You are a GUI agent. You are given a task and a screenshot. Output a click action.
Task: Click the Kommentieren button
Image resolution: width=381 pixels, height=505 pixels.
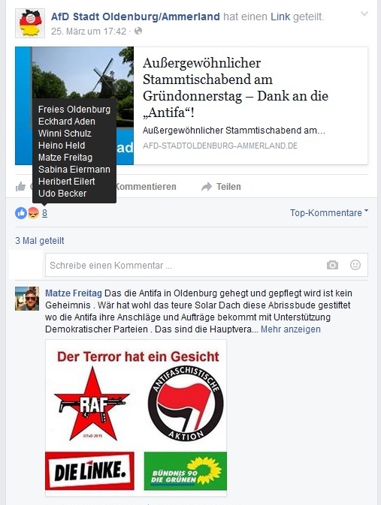pyautogui.click(x=146, y=187)
